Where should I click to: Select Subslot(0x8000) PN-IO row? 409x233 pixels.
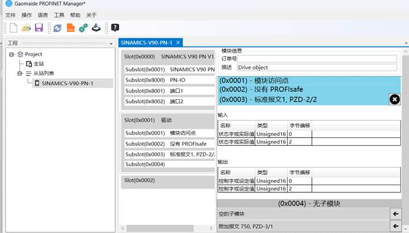point(169,80)
